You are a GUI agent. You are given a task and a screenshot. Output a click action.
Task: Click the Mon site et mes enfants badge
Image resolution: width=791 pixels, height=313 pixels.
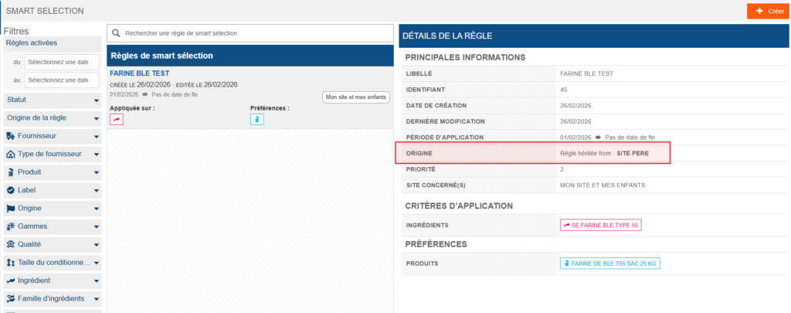pyautogui.click(x=356, y=97)
